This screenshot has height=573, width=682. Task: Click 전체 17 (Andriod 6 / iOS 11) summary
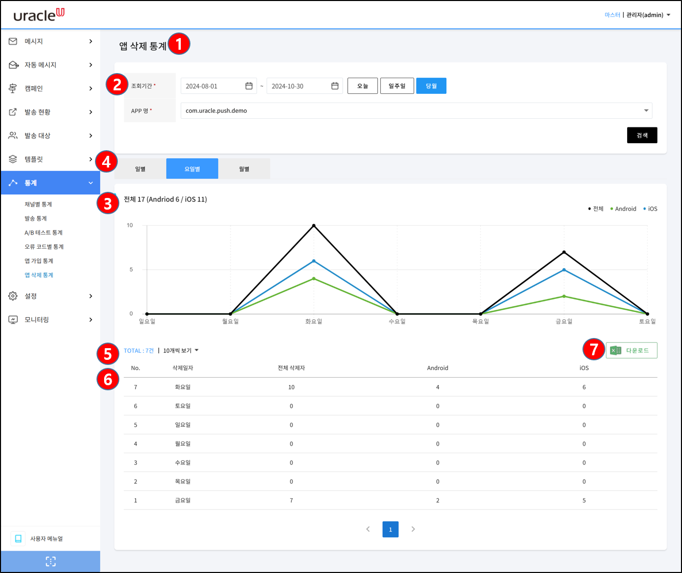pyautogui.click(x=166, y=199)
